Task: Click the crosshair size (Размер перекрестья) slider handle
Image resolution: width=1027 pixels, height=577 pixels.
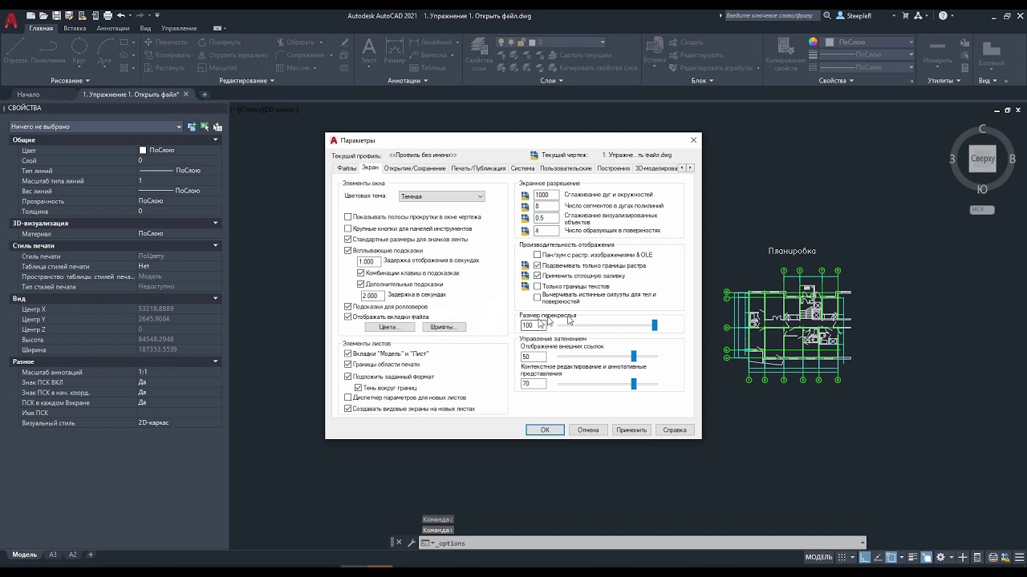Action: click(x=655, y=325)
